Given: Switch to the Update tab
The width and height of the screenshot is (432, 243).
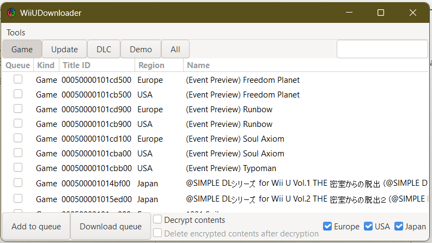Looking at the screenshot, I should pos(64,50).
